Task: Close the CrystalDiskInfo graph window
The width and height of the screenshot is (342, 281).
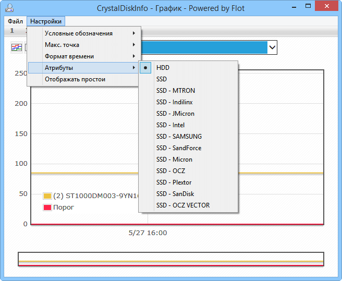Action: [x=327, y=6]
